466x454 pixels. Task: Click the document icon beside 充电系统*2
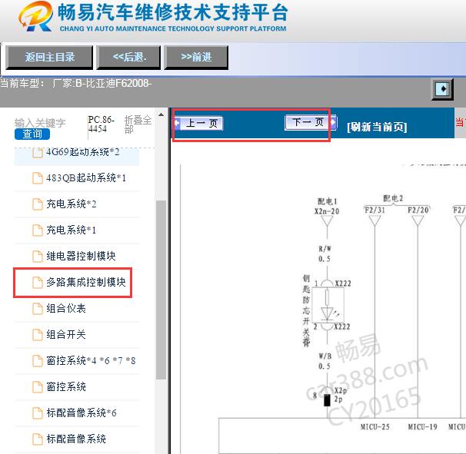pos(38,204)
